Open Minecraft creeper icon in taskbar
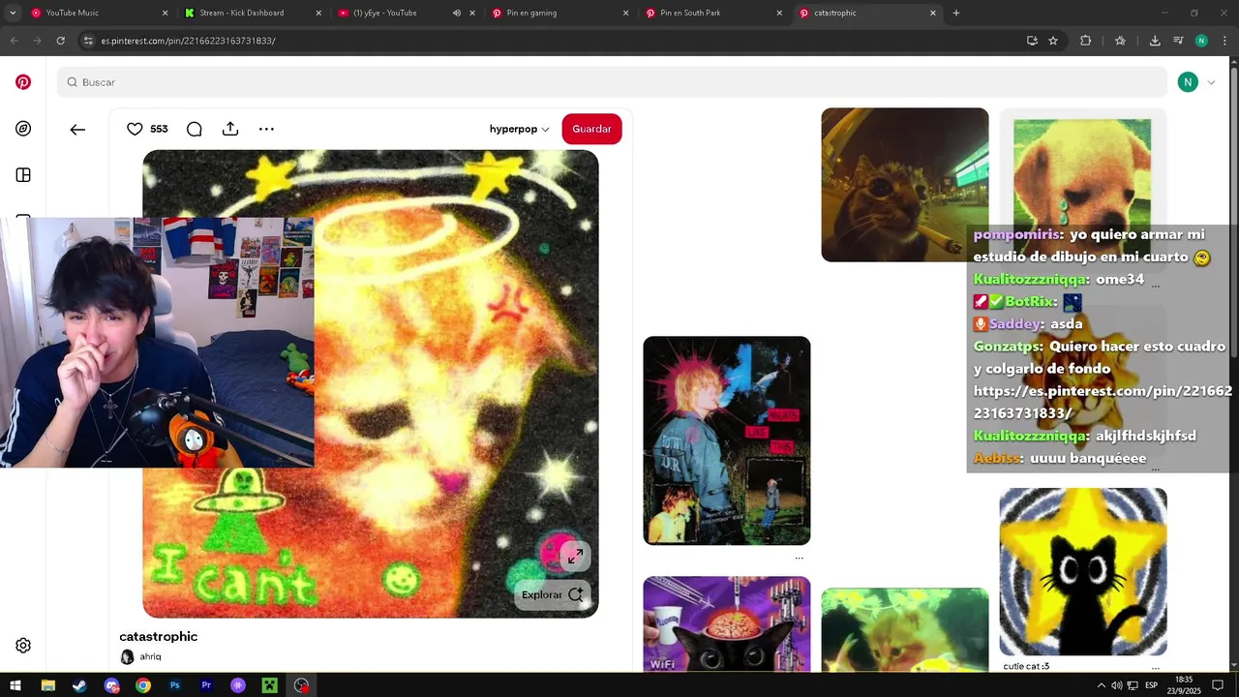 point(269,685)
